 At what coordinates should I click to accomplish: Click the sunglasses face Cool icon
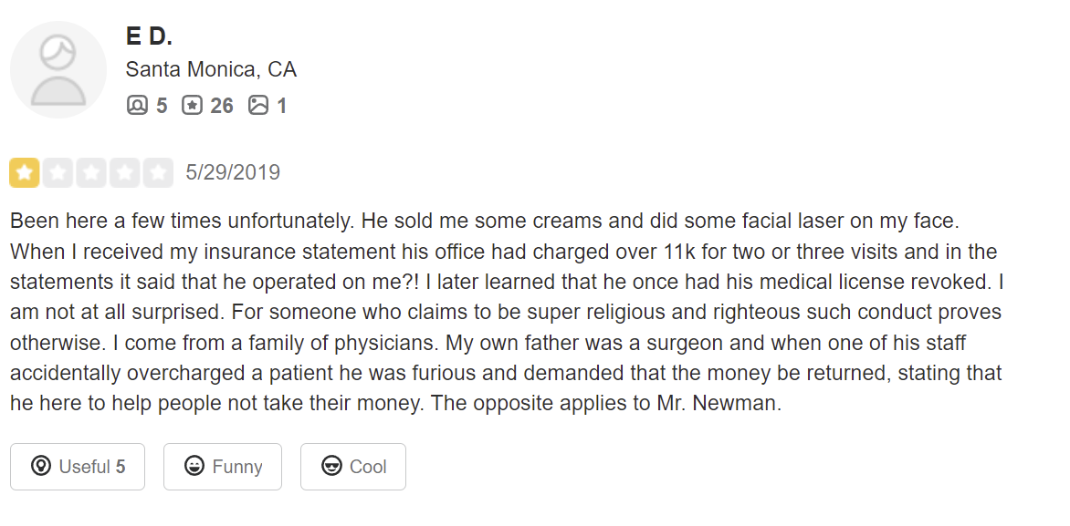pyautogui.click(x=332, y=467)
